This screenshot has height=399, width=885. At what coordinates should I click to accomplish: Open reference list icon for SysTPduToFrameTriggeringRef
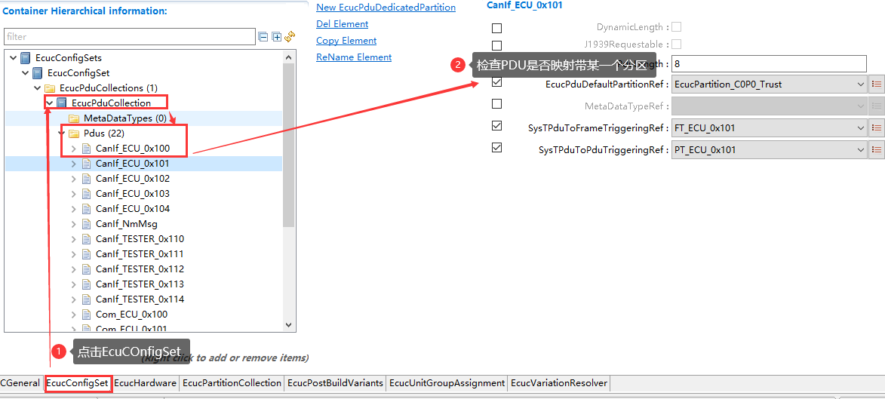click(x=877, y=128)
